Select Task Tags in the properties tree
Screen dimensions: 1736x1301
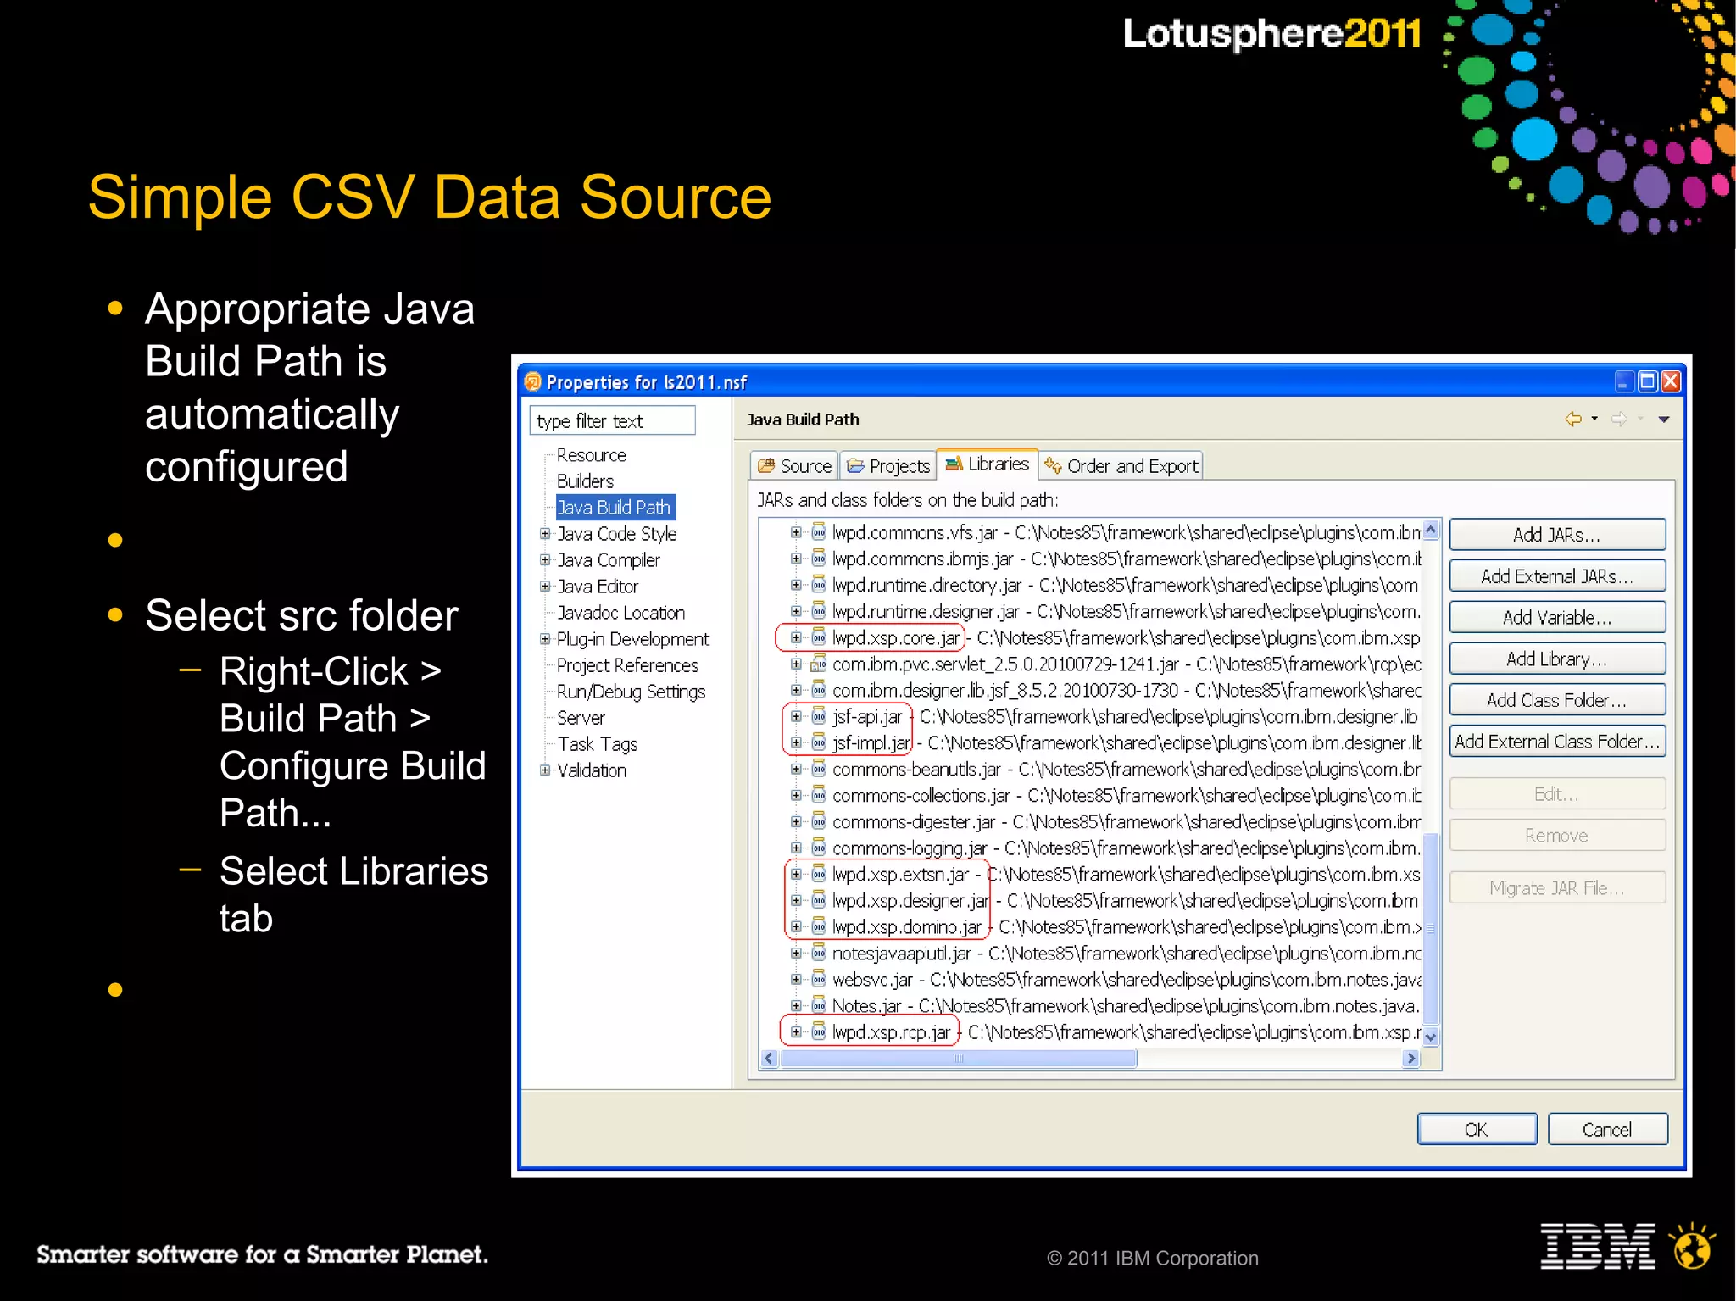coord(598,744)
